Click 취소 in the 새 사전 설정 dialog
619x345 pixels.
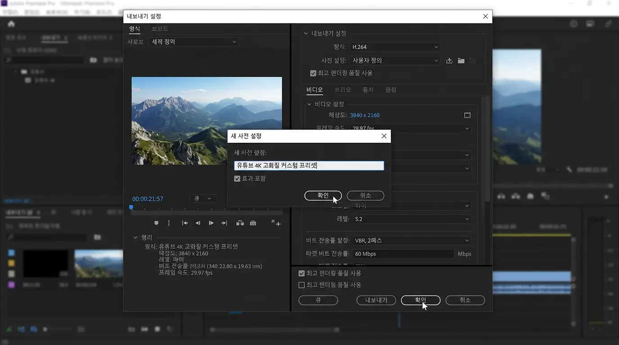click(x=365, y=196)
